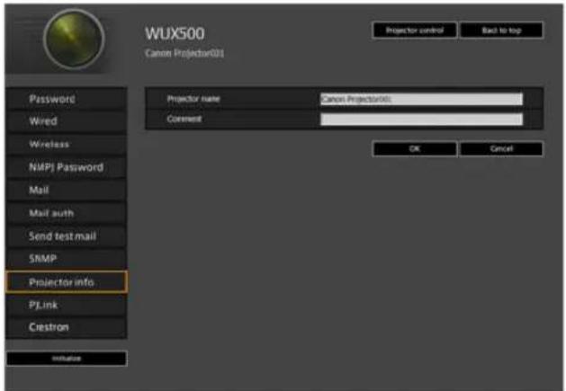Click the Initialize button
Viewport: 566px width, 391px height.
pyautogui.click(x=67, y=359)
